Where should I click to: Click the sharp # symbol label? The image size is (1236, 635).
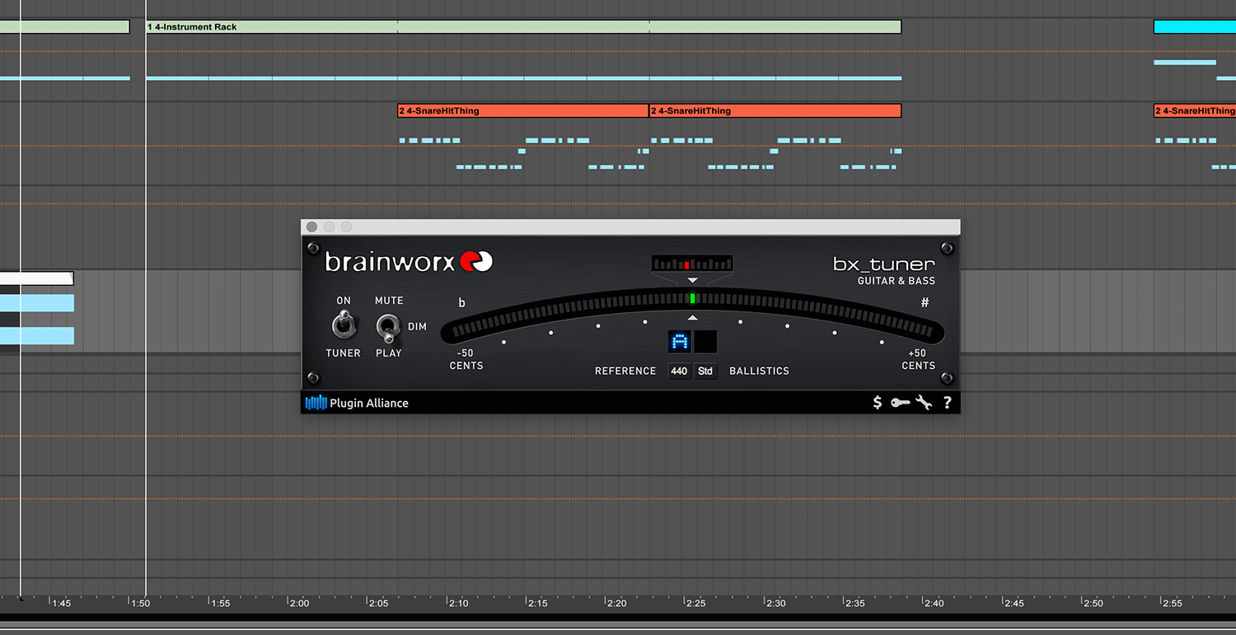[925, 303]
